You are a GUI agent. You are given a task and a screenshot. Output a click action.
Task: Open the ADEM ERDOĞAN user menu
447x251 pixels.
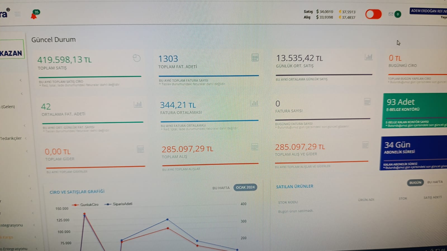tap(429, 11)
